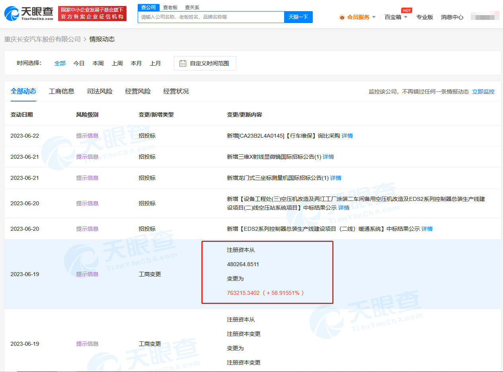Viewport: 503px width, 372px height.
Task: Click the company name search input field
Action: 211,17
